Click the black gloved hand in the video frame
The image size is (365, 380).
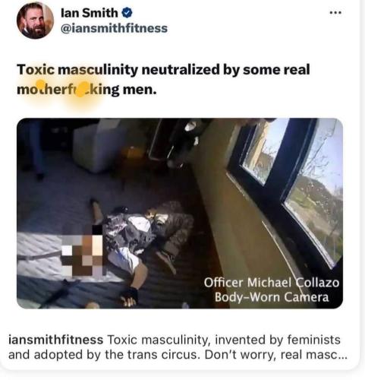(129, 295)
